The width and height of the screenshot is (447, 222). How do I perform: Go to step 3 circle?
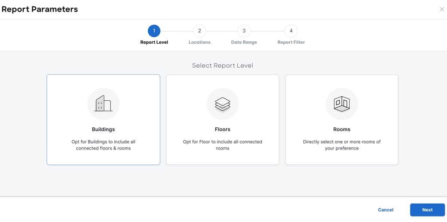pyautogui.click(x=244, y=31)
